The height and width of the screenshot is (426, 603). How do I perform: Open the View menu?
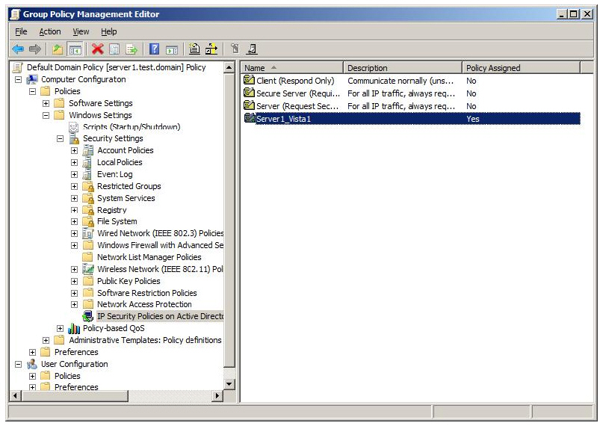click(81, 31)
